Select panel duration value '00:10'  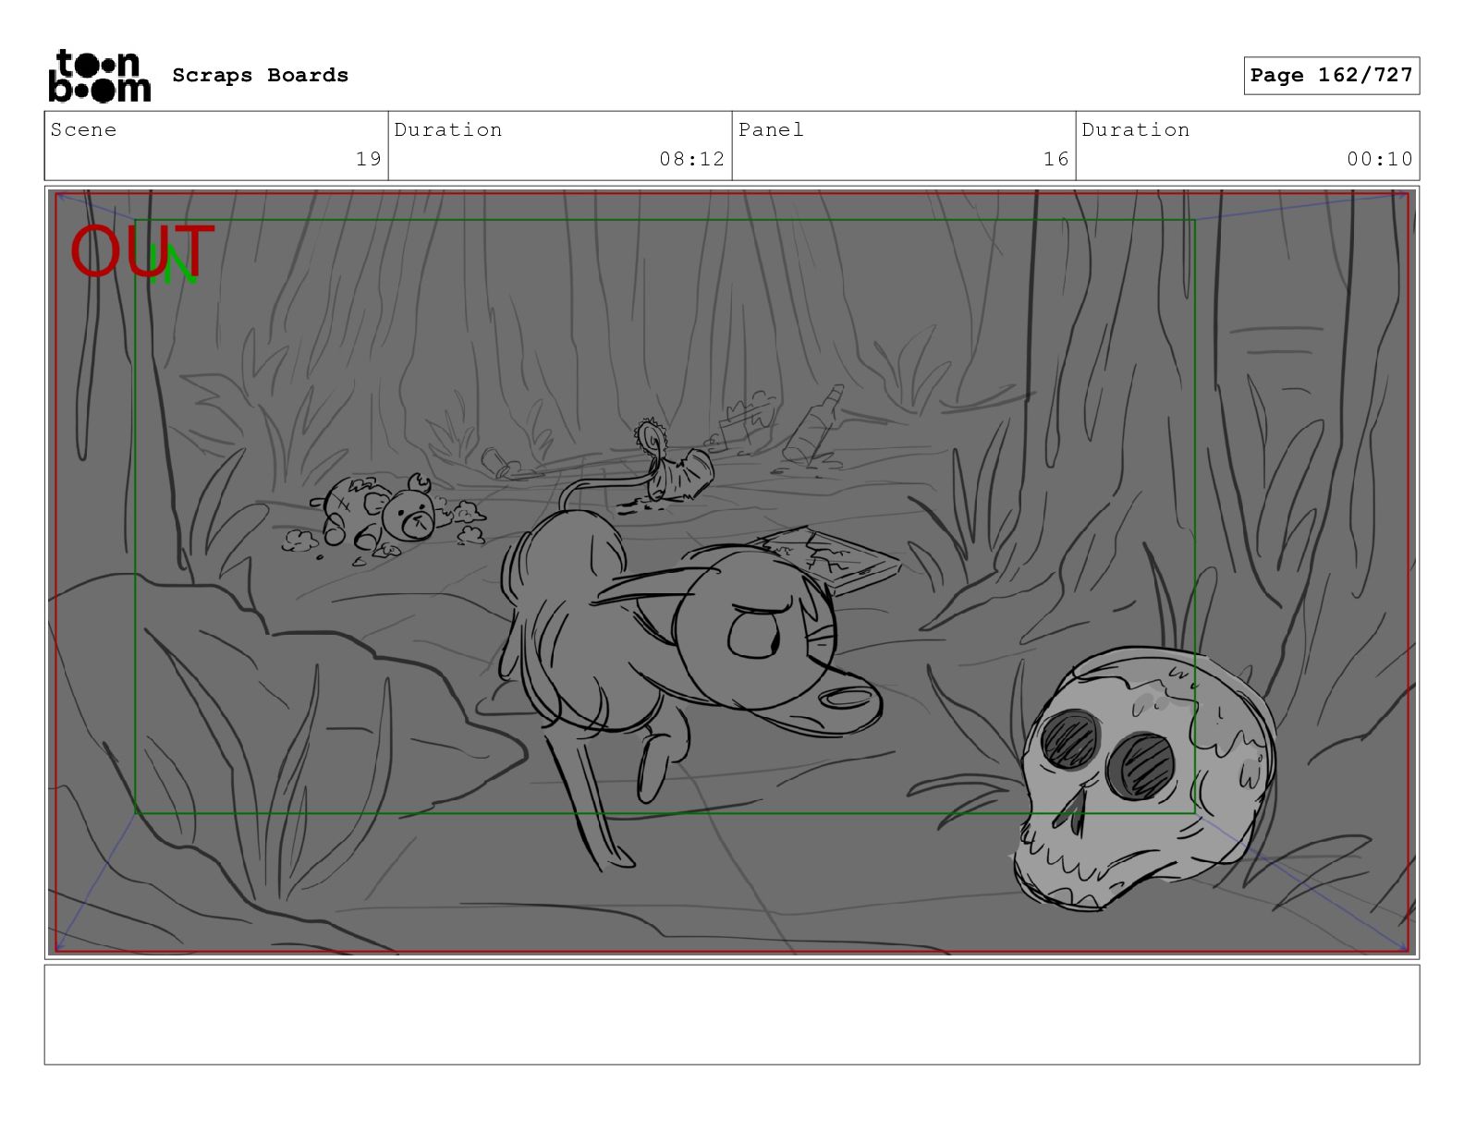pos(1380,159)
